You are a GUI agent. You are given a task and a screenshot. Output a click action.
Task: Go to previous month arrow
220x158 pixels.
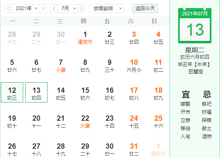(x=54, y=9)
